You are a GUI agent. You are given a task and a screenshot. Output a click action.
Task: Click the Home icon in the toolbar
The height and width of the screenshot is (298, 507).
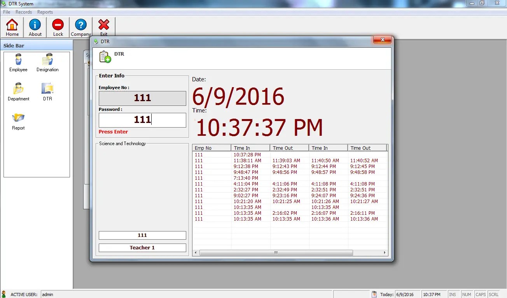[12, 26]
